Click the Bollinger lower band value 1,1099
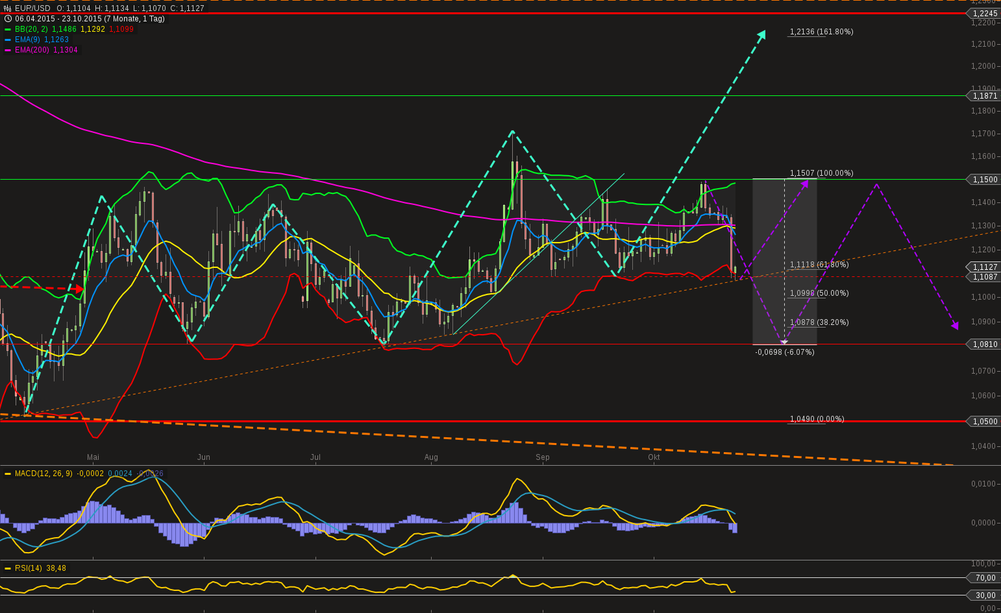The image size is (1001, 613). tap(121, 29)
